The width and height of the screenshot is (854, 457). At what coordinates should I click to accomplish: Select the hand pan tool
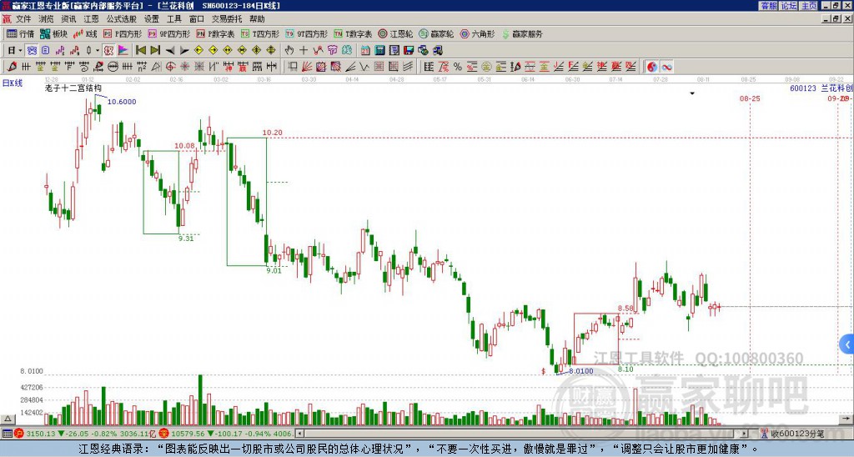point(289,51)
